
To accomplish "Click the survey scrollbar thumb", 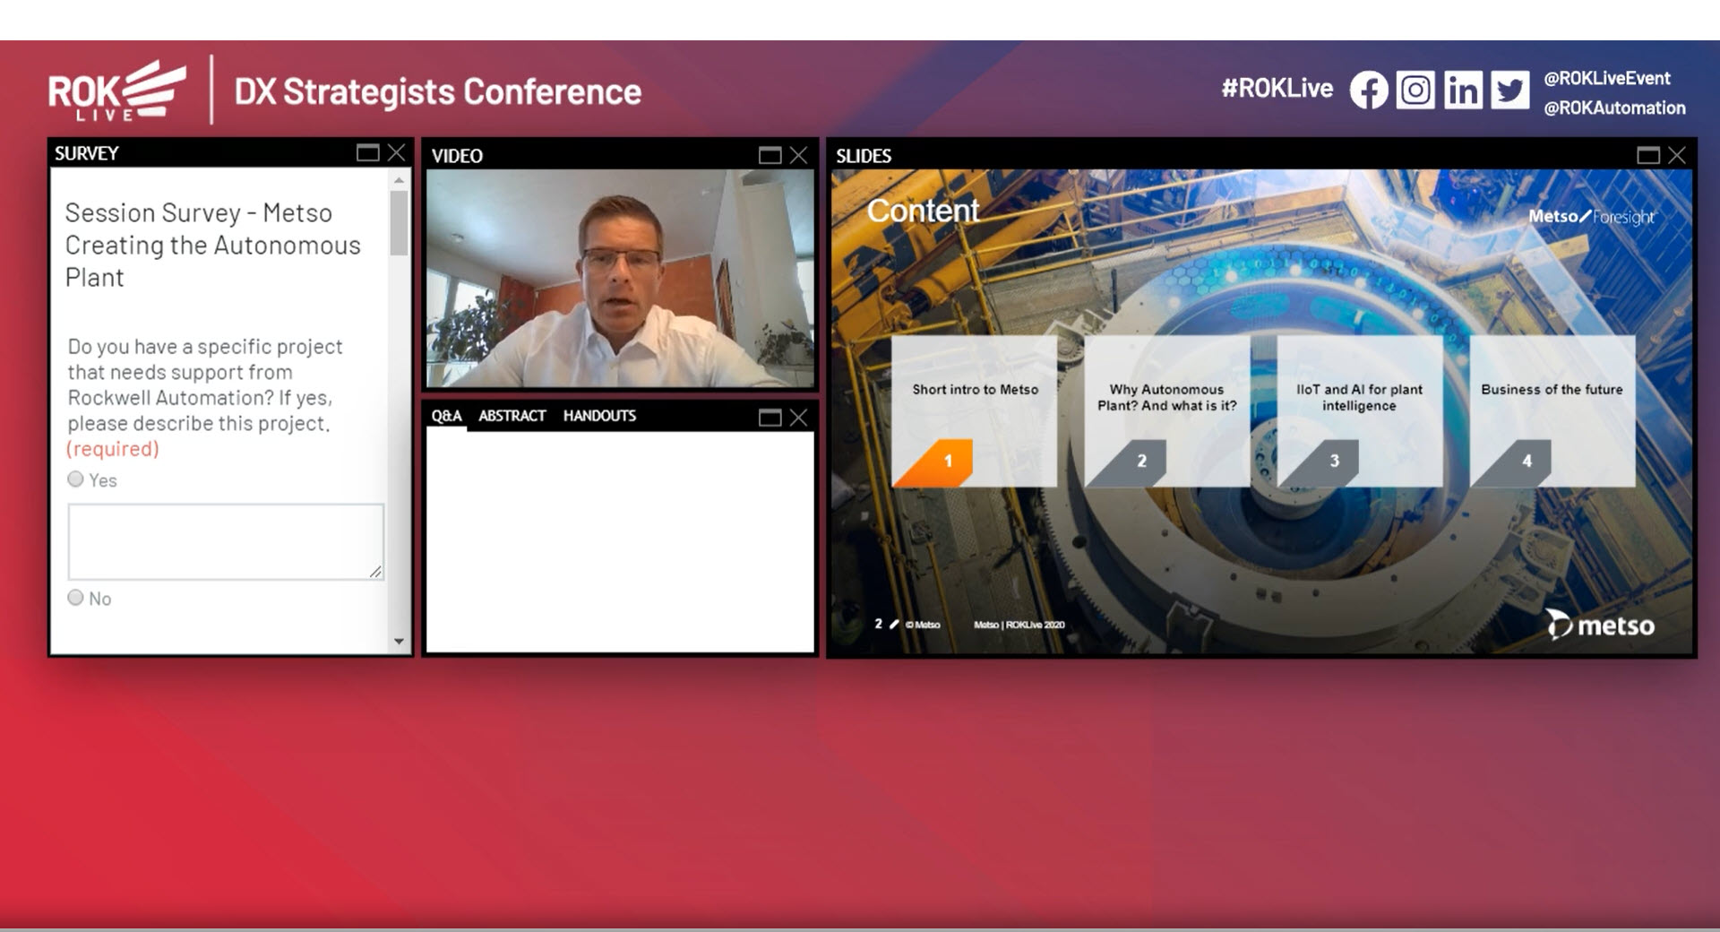I will pyautogui.click(x=399, y=222).
